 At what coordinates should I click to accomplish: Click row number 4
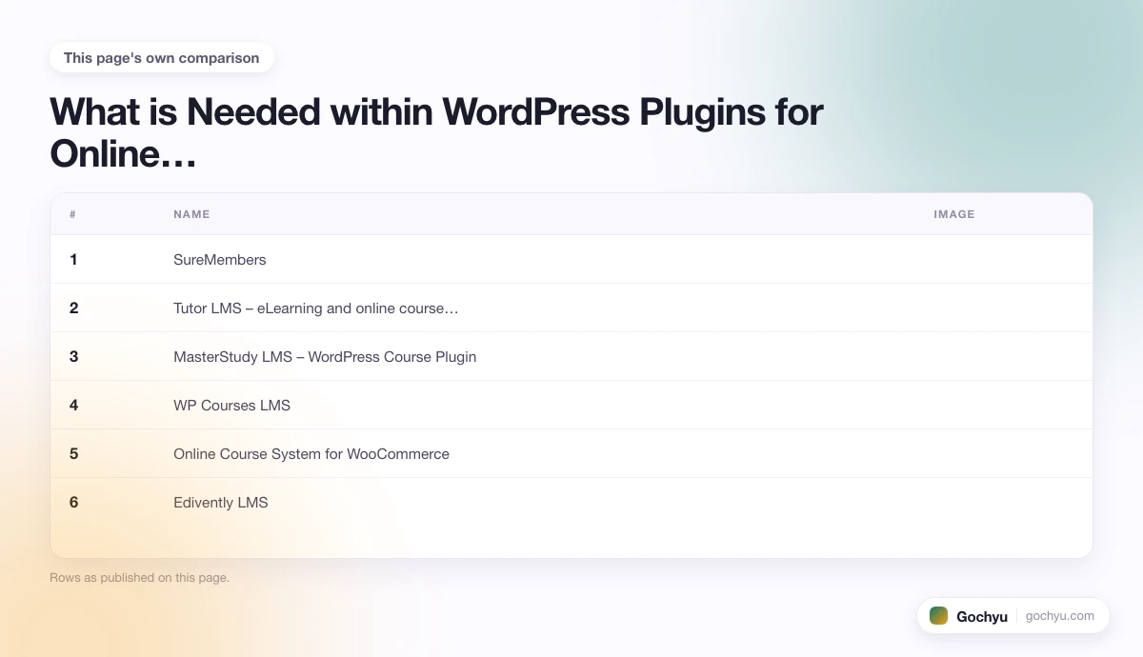pyautogui.click(x=73, y=405)
